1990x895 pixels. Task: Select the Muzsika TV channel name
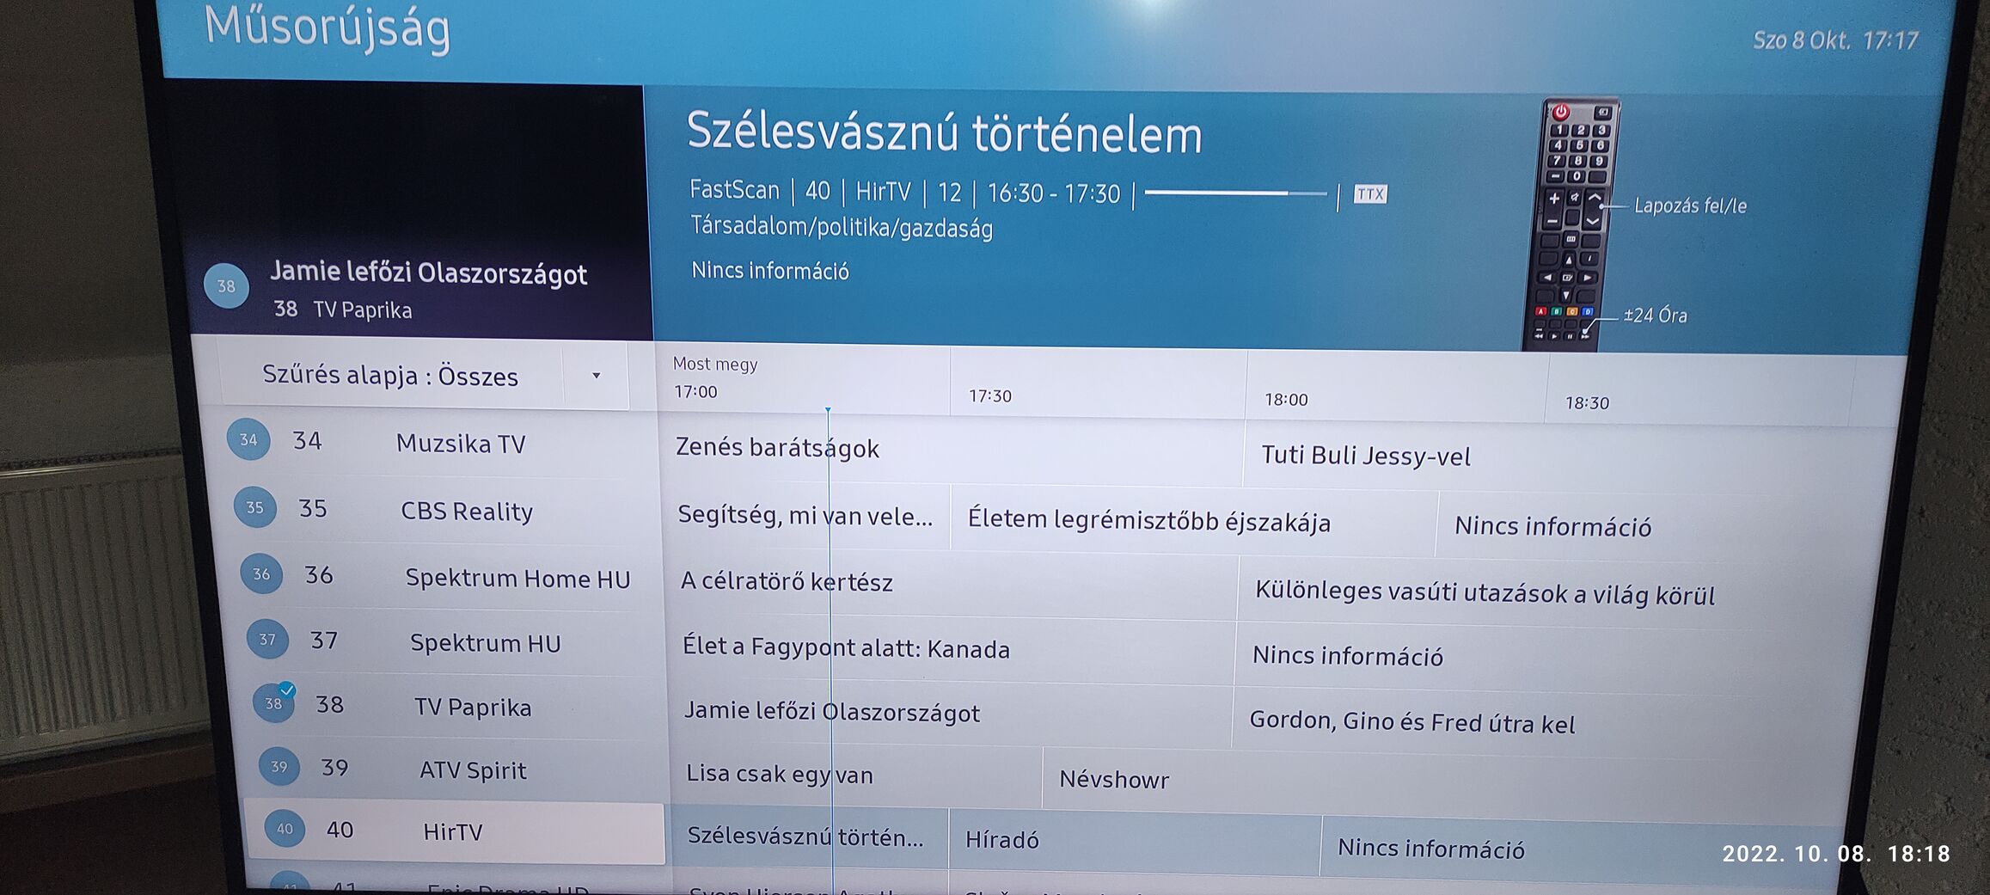pos(461,444)
